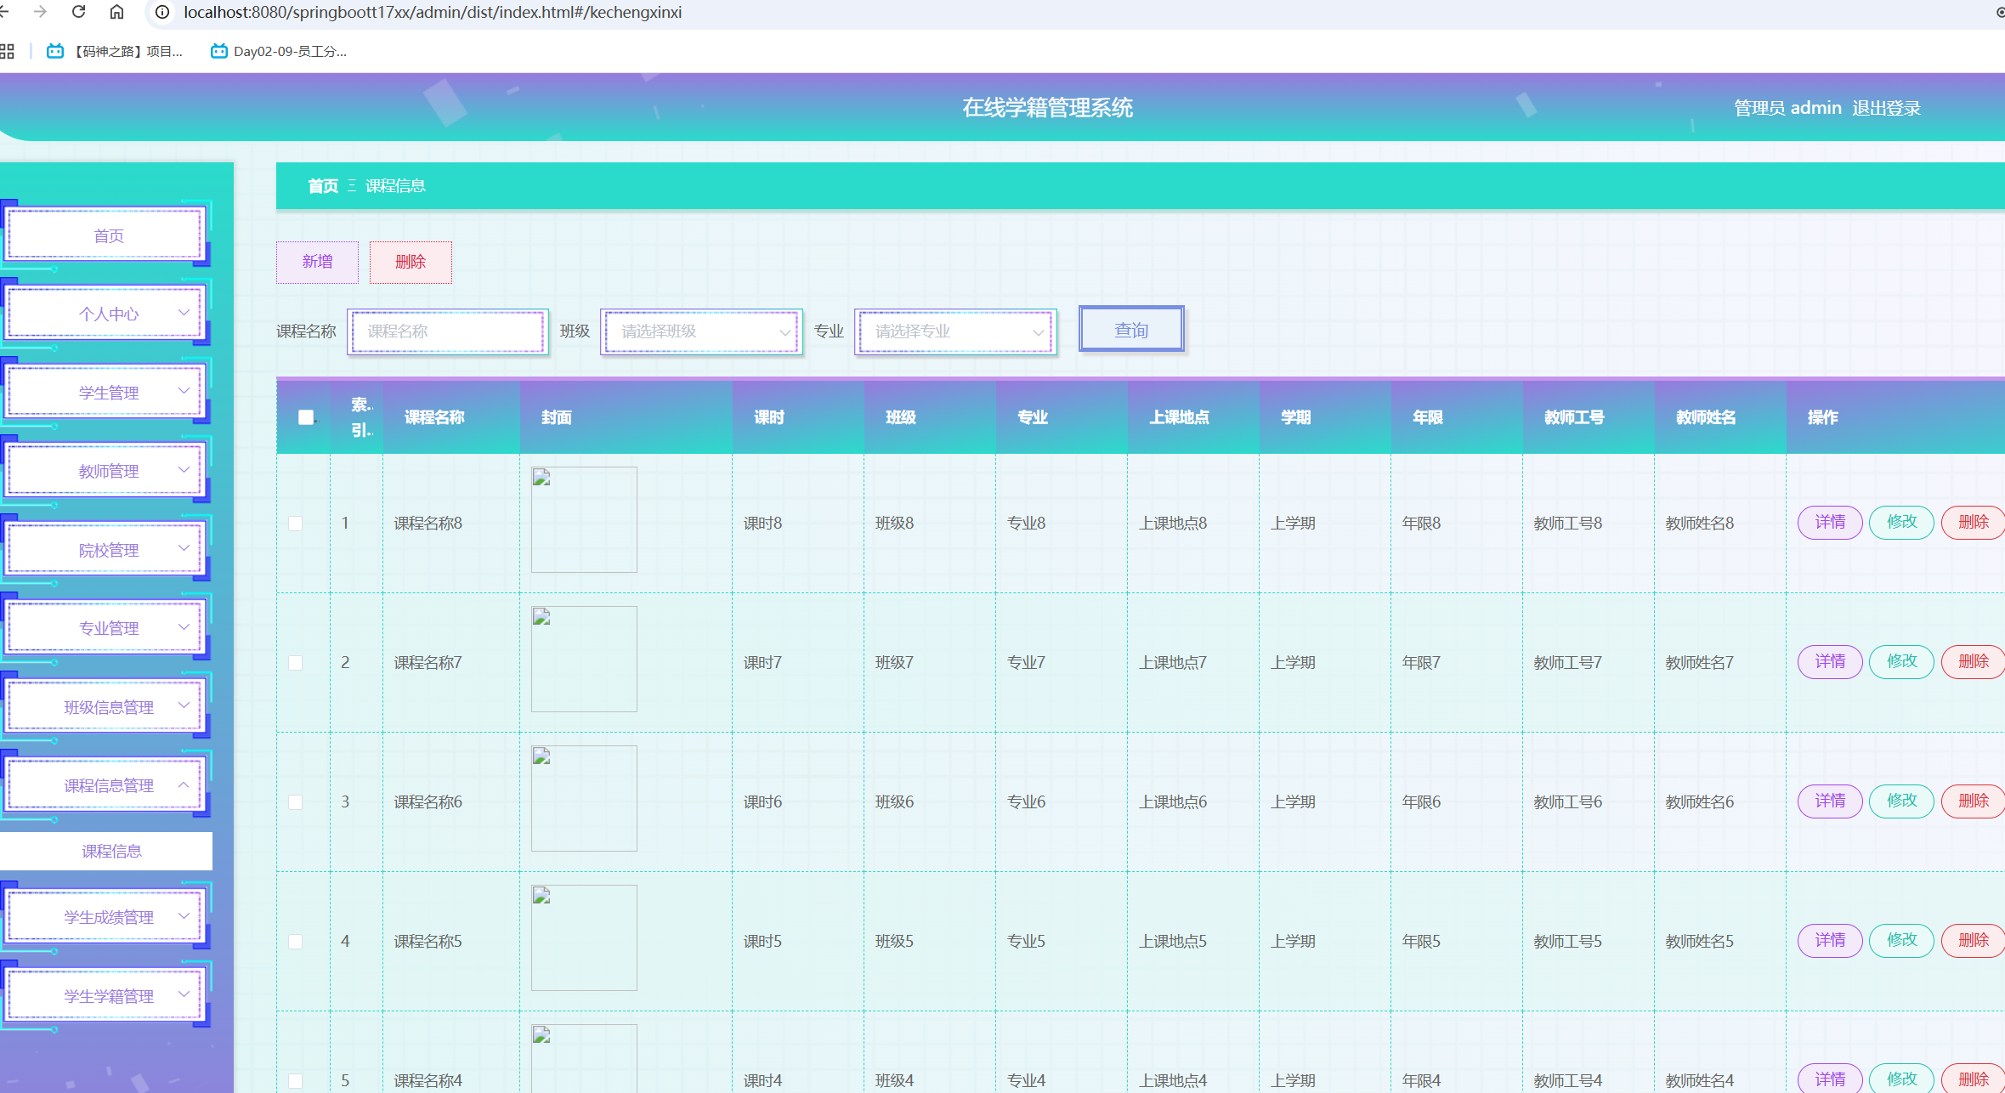Expand 个人中心 sidebar menu
This screenshot has height=1093, width=2005.
click(x=105, y=314)
